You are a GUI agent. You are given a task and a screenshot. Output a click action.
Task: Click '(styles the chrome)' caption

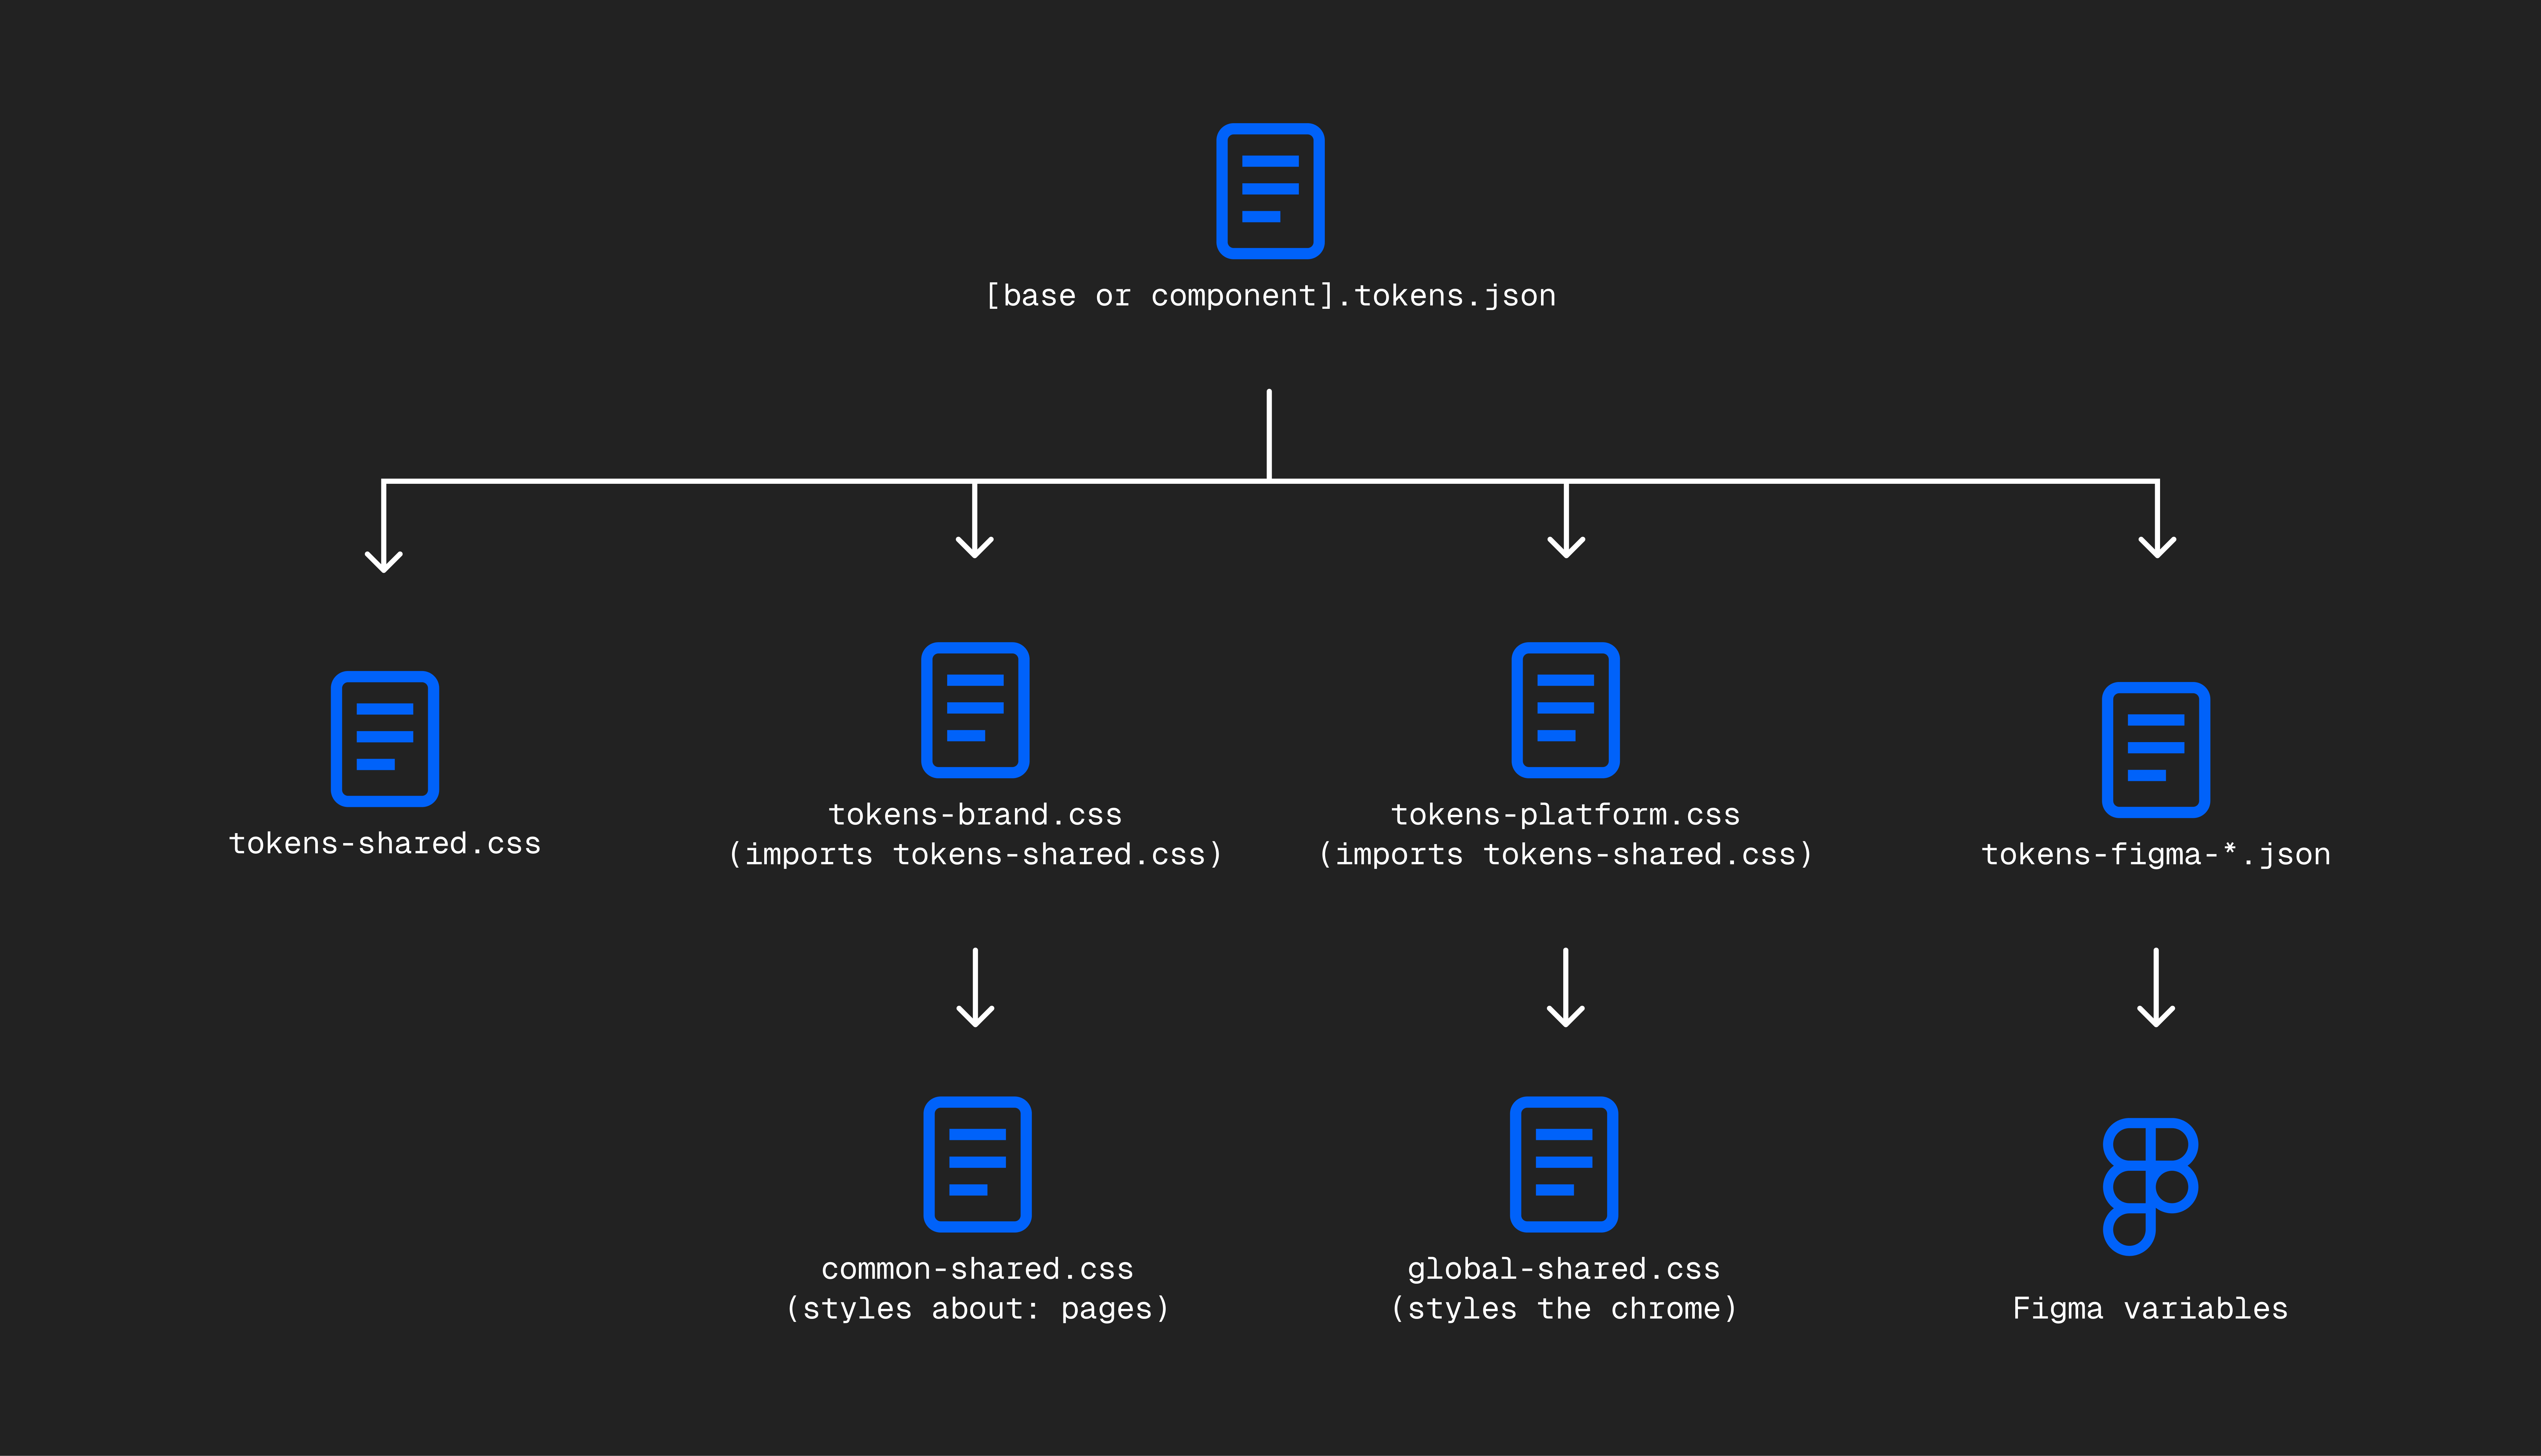pos(1564,1309)
